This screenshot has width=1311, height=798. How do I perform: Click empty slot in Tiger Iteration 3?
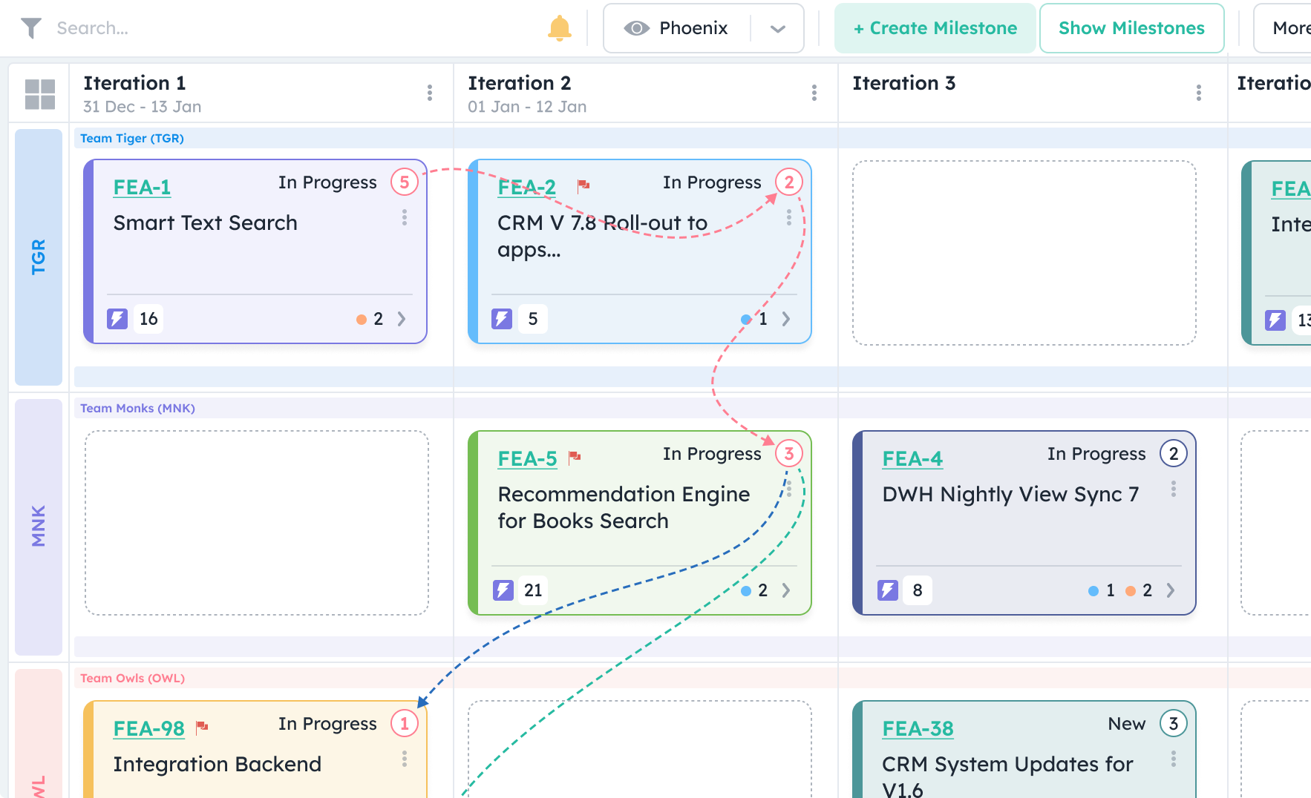point(1024,253)
